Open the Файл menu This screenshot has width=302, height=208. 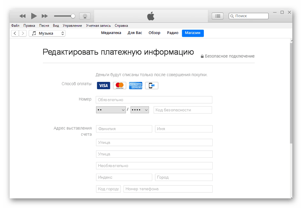point(15,26)
